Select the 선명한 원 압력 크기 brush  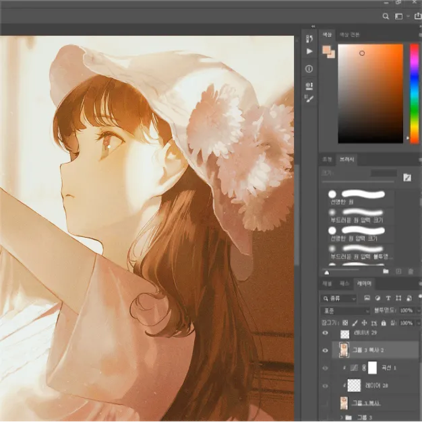click(359, 234)
